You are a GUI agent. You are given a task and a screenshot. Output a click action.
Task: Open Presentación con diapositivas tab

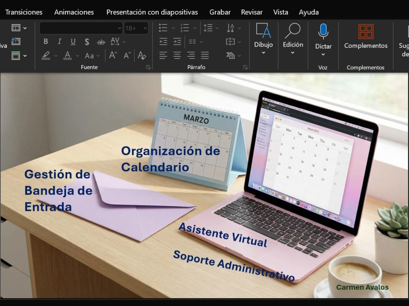pyautogui.click(x=152, y=12)
